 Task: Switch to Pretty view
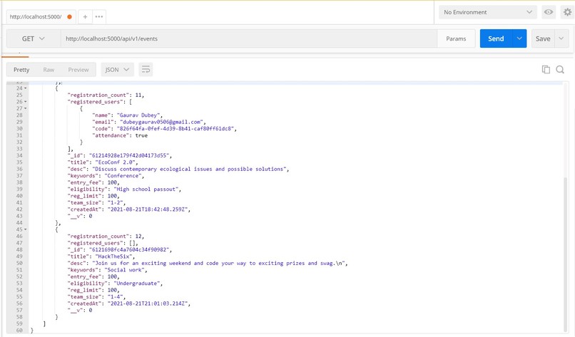pyautogui.click(x=21, y=70)
